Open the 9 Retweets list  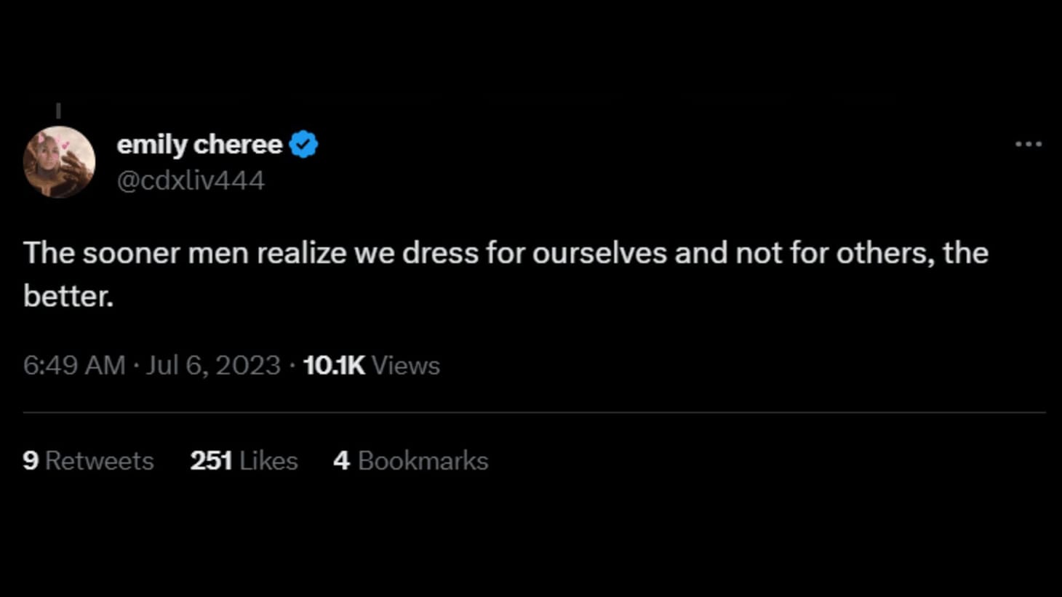click(x=88, y=460)
